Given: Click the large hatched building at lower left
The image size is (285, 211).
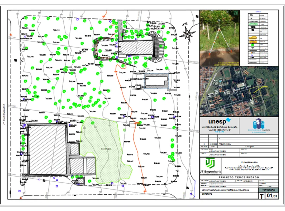Looking at the screenshot, I should pos(47,150).
